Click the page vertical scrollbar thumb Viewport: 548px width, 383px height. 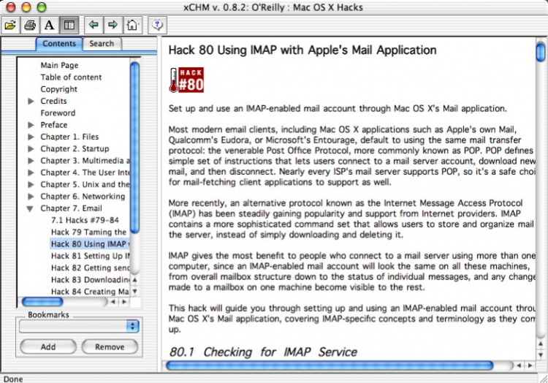pyautogui.click(x=541, y=51)
